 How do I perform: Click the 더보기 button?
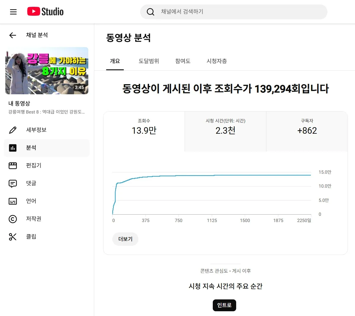[125, 239]
